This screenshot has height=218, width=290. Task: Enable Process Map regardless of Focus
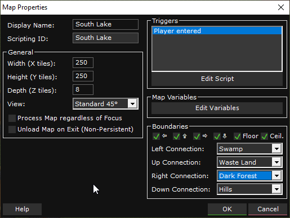tap(12, 119)
